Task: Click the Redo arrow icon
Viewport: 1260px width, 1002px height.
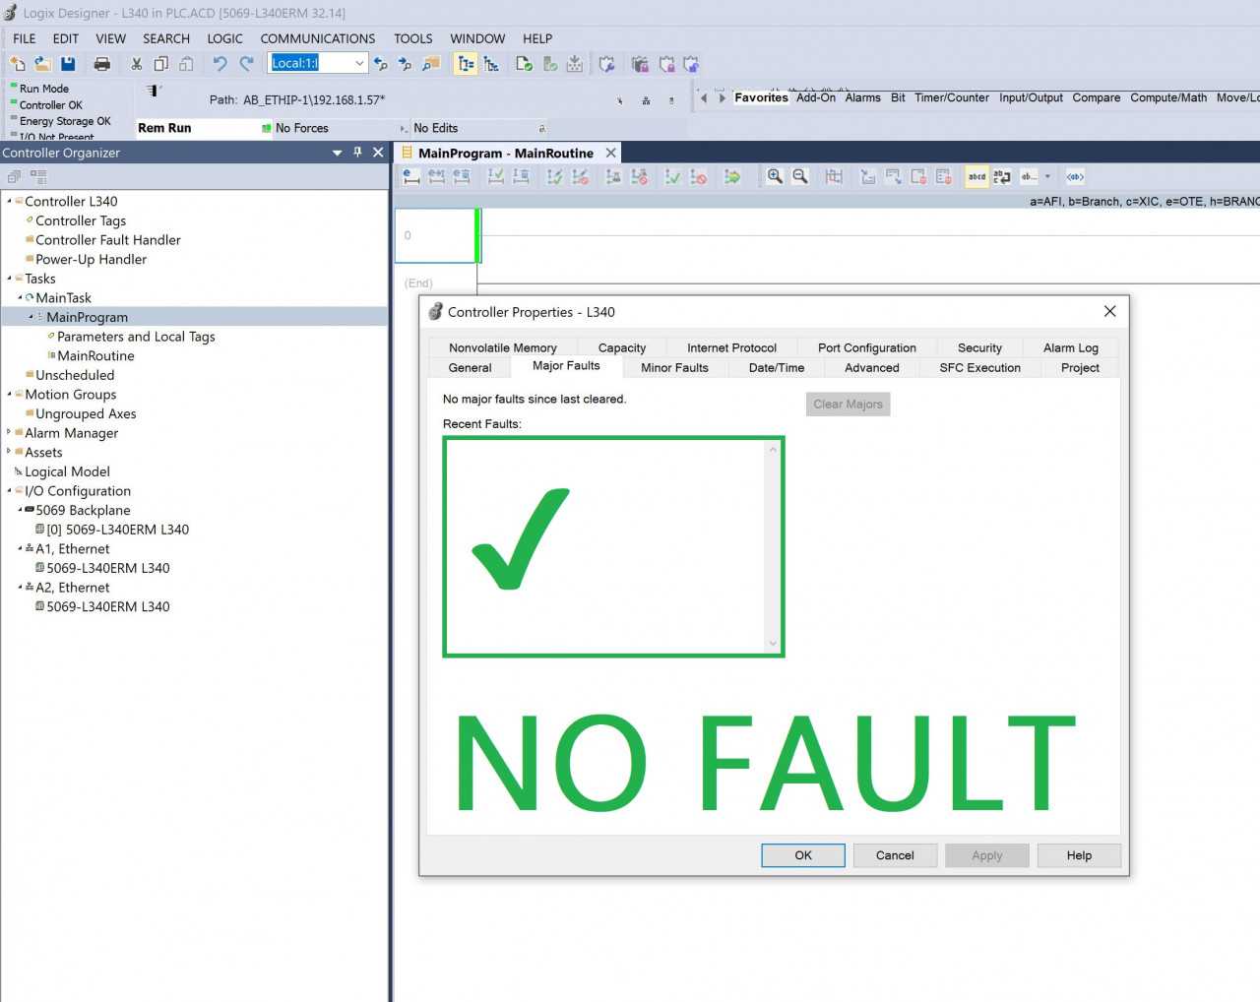Action: 246,64
